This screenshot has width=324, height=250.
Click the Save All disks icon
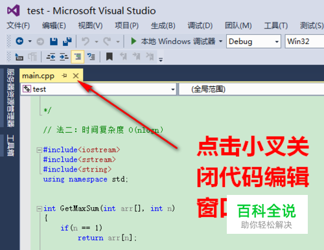pos(67,41)
